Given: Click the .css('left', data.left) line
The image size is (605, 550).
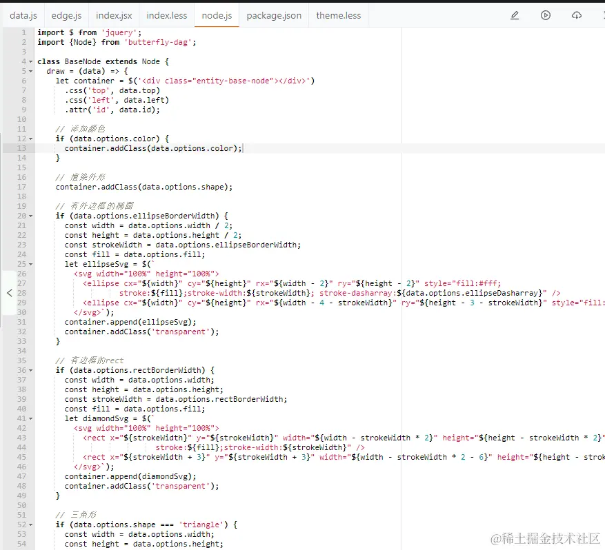Looking at the screenshot, I should (117, 100).
